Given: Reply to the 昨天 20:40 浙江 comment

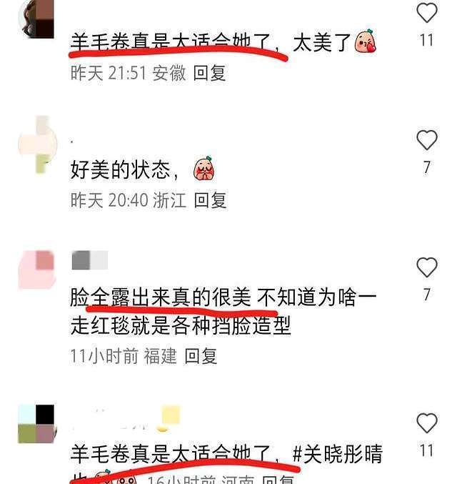Looking at the screenshot, I should 211,200.
